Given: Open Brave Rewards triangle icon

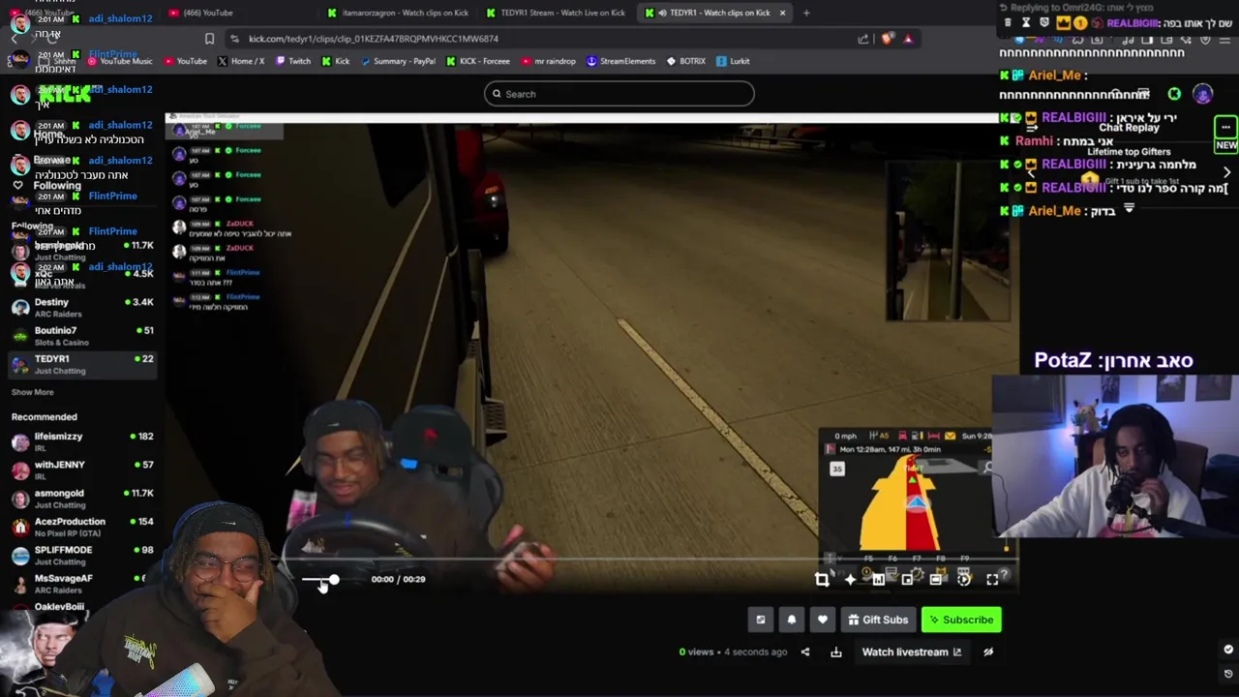Looking at the screenshot, I should (908, 39).
